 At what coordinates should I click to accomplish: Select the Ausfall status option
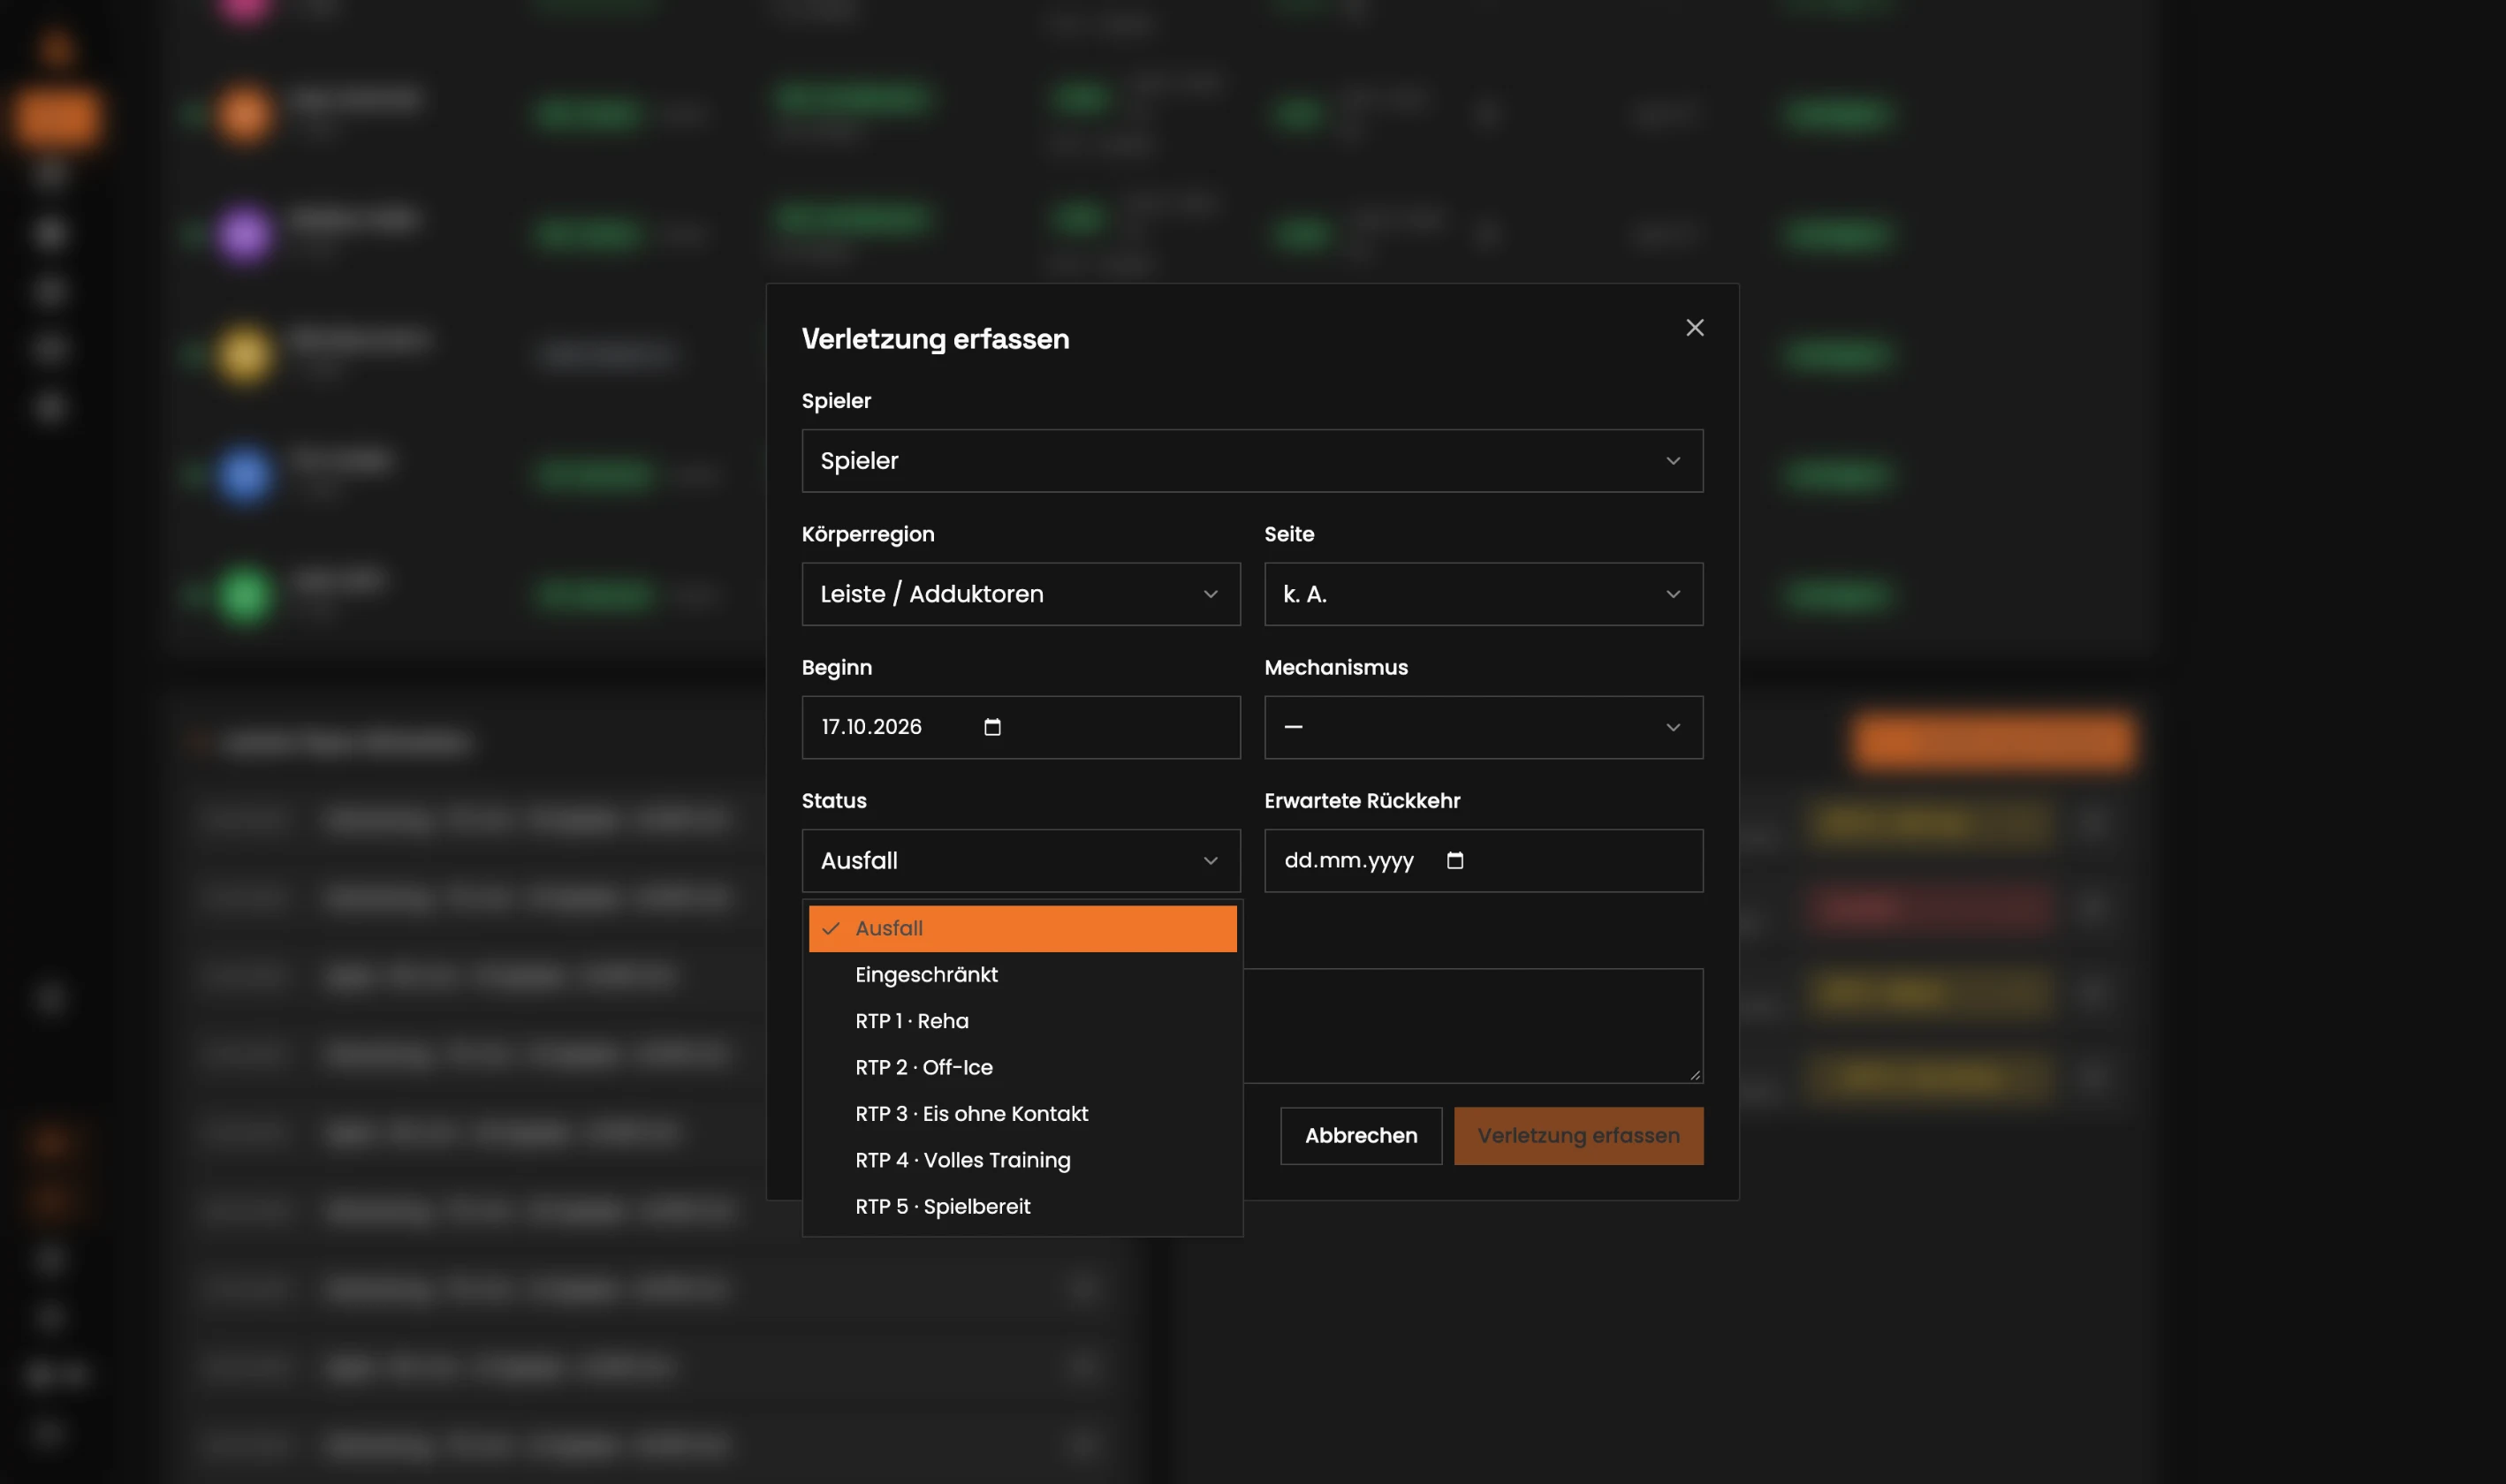(x=1022, y=928)
